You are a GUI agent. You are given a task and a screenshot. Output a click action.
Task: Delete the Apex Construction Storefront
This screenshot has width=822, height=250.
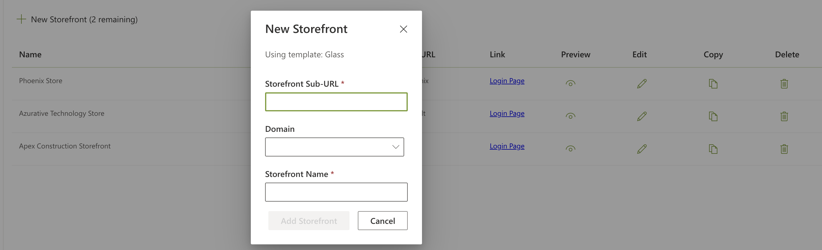[x=784, y=148]
